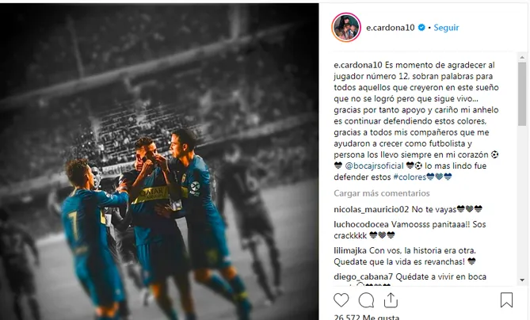Like the post with the heart icon
The width and height of the screenshot is (530, 320).
(x=341, y=300)
